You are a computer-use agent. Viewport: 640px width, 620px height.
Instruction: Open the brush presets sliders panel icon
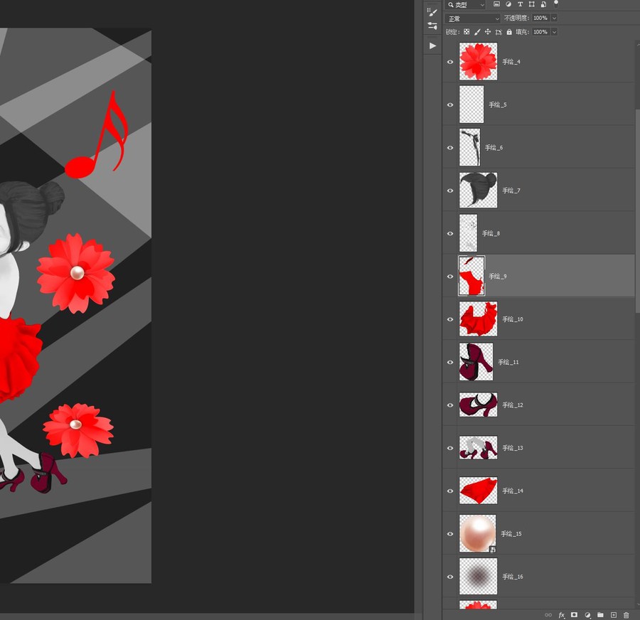pos(432,26)
